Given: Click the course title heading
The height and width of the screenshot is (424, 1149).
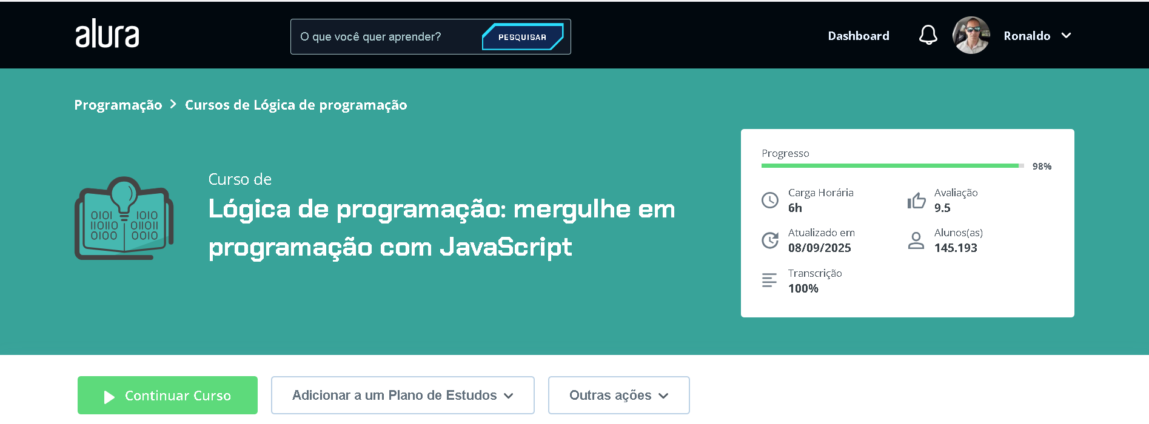Looking at the screenshot, I should tap(441, 228).
